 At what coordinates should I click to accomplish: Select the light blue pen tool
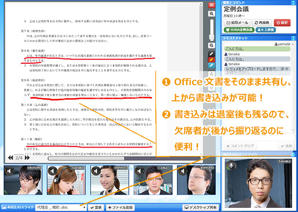coord(211,65)
